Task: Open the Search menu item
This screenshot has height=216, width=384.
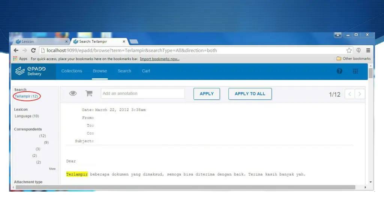Action: click(124, 71)
